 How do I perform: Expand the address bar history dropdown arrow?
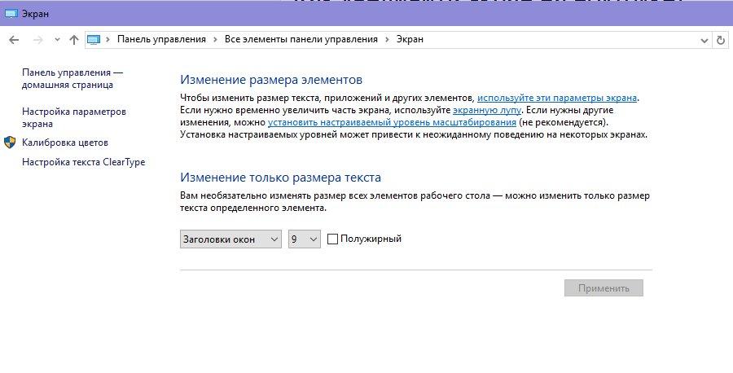point(704,39)
